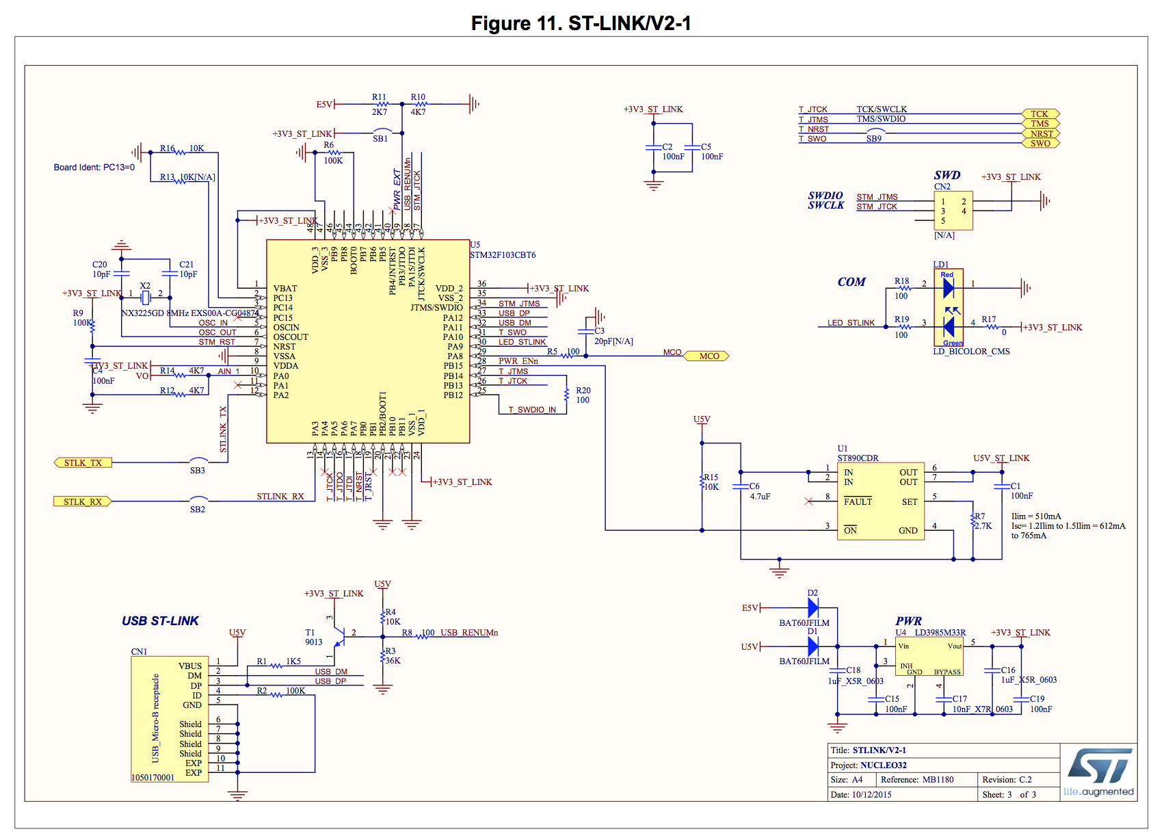Click the 'PWR' section heading

click(909, 621)
